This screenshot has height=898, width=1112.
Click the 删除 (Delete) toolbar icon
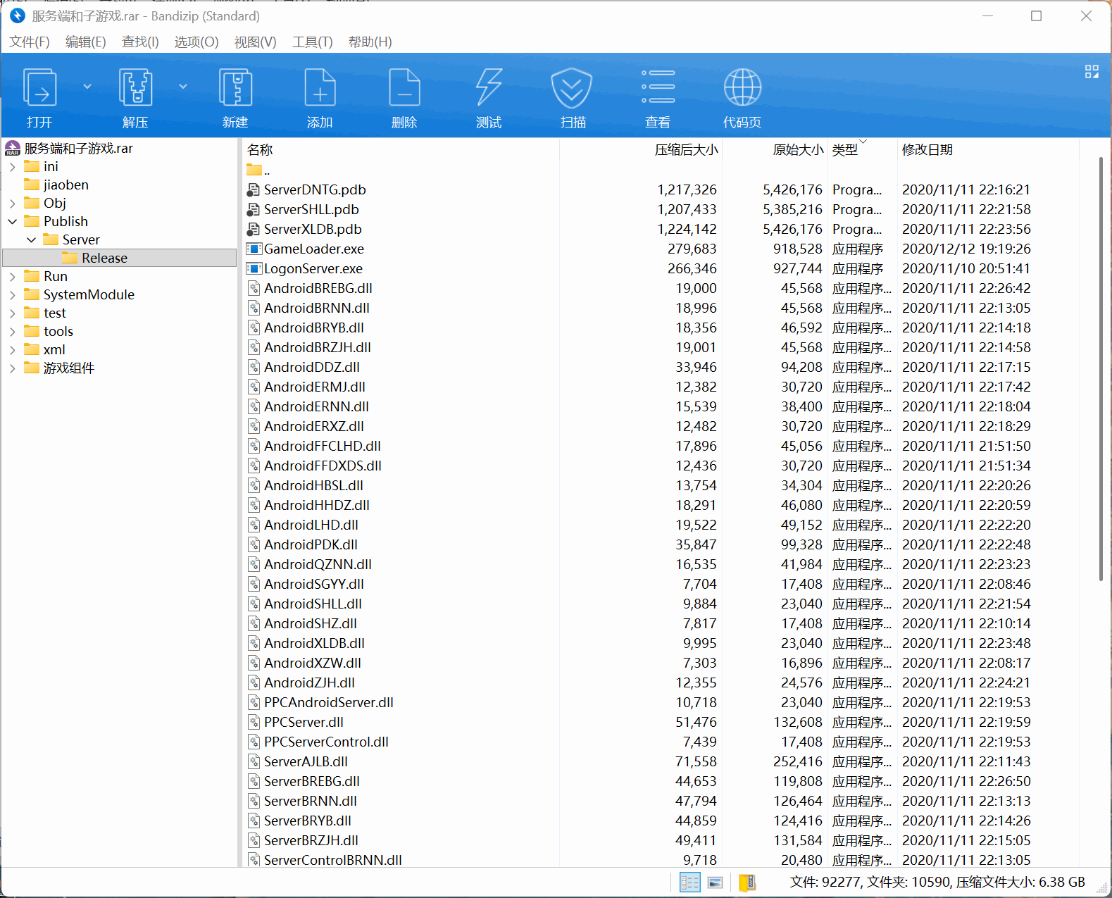[x=404, y=89]
